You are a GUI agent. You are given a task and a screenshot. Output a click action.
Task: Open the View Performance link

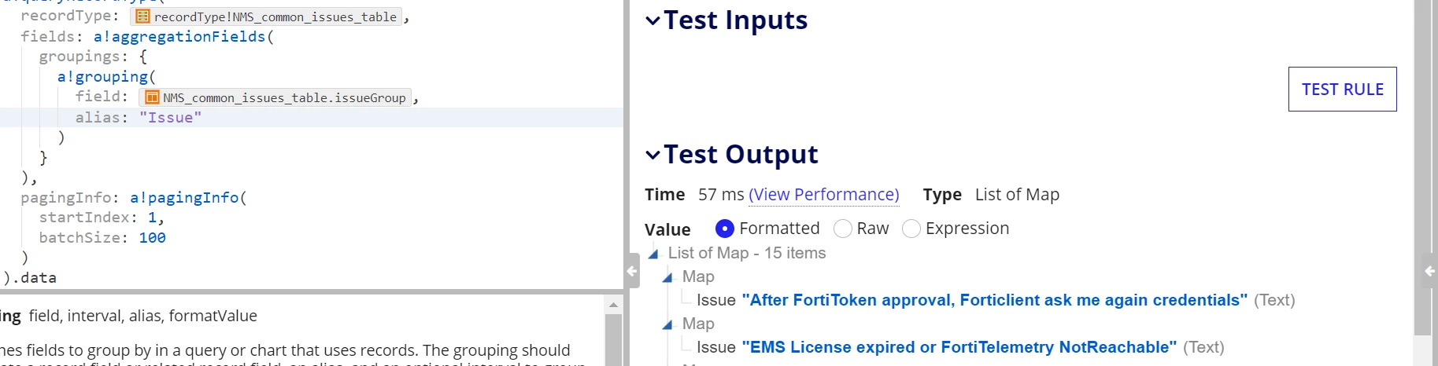[x=824, y=195]
